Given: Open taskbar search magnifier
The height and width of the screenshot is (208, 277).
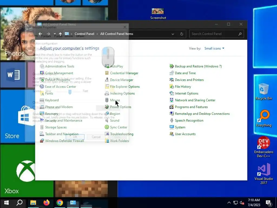Looking at the screenshot, I should coord(19,203).
